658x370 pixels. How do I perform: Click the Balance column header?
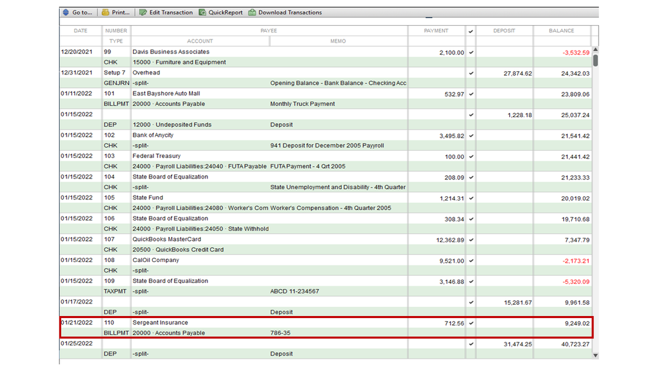tap(561, 31)
